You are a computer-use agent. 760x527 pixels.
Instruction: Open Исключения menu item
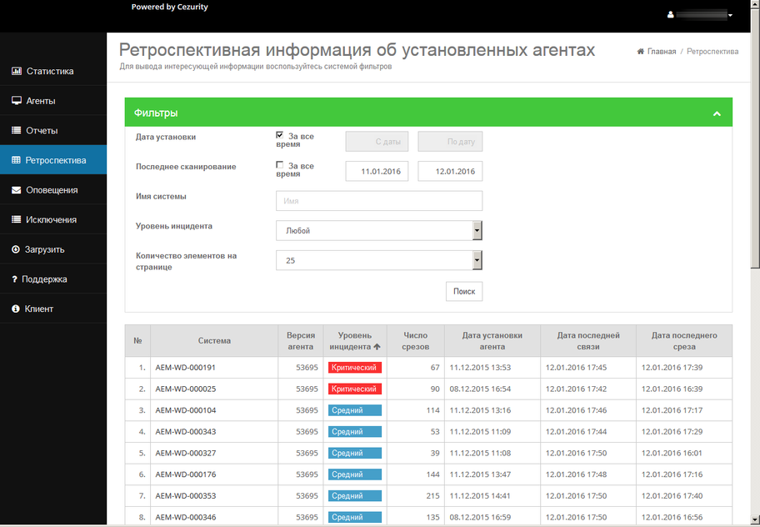coord(53,219)
